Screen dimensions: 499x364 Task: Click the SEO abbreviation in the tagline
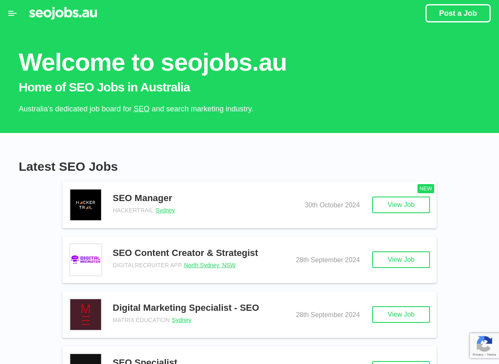[x=141, y=109]
